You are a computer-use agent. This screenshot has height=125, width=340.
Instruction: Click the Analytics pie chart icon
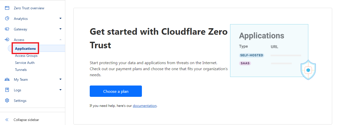[x=7, y=19]
